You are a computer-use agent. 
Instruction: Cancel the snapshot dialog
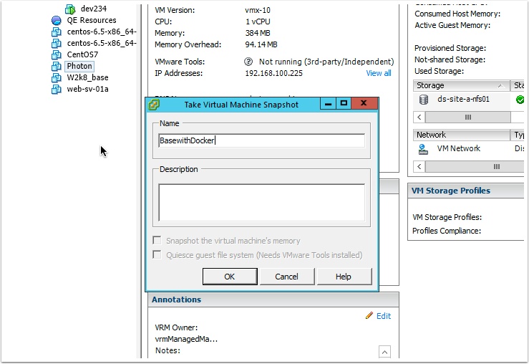286,277
